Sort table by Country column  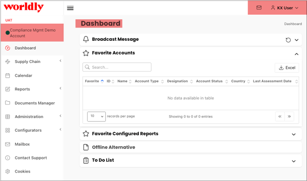point(241,81)
